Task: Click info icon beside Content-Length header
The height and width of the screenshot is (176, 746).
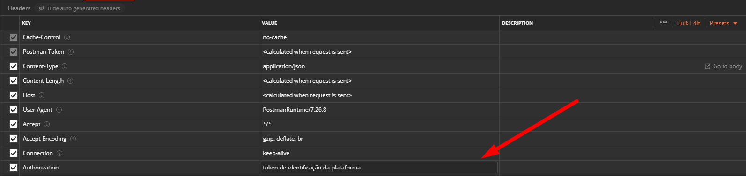Action: 70,81
